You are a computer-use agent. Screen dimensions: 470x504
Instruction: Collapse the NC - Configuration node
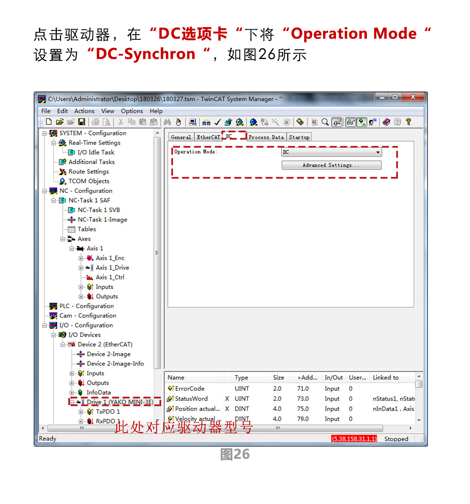pos(44,191)
